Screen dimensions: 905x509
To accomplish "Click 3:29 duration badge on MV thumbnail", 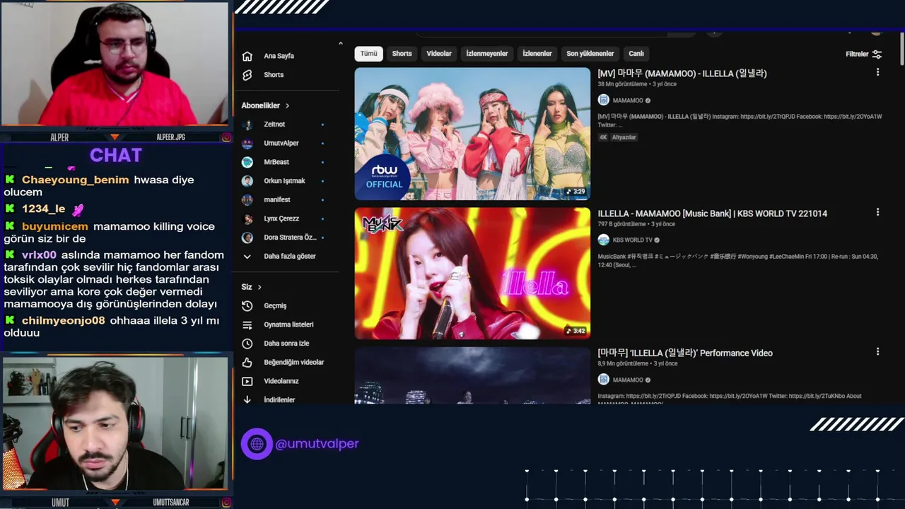I will [x=576, y=192].
